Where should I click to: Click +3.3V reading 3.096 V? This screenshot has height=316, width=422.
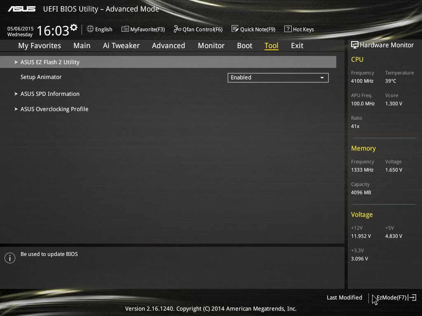(359, 258)
